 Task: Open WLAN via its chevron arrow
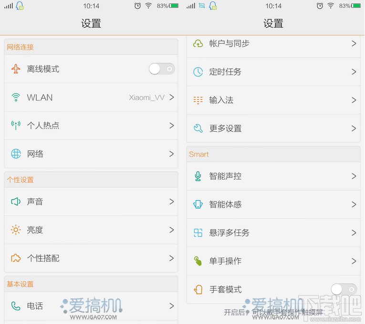172,97
